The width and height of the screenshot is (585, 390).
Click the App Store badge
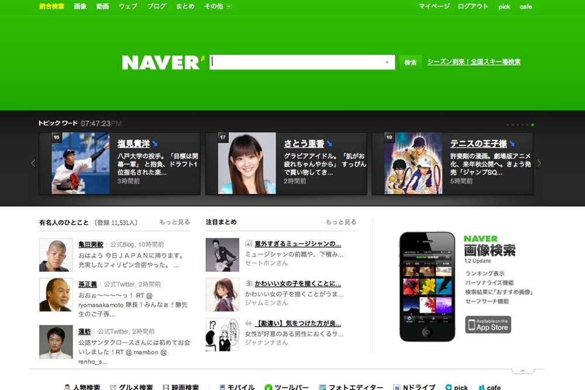[488, 324]
